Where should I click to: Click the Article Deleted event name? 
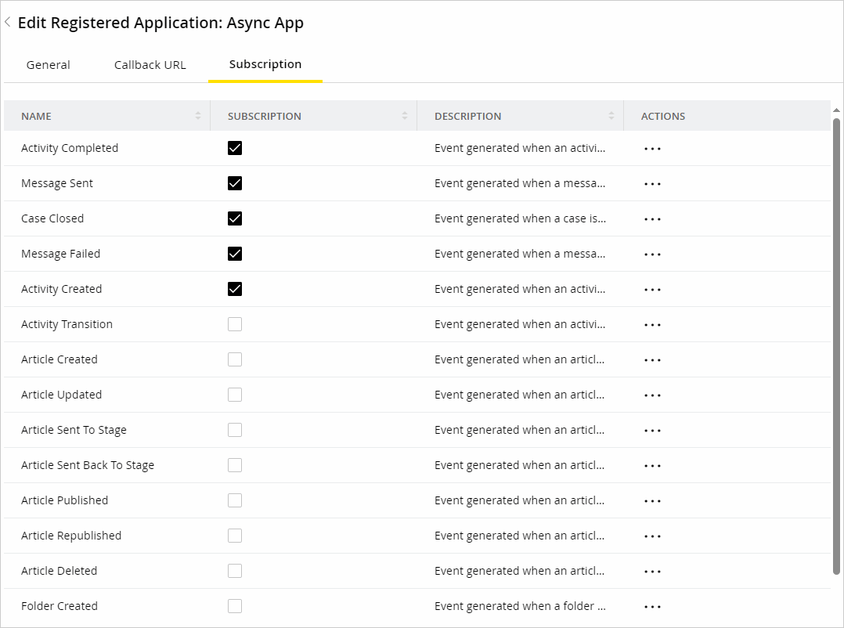click(60, 571)
